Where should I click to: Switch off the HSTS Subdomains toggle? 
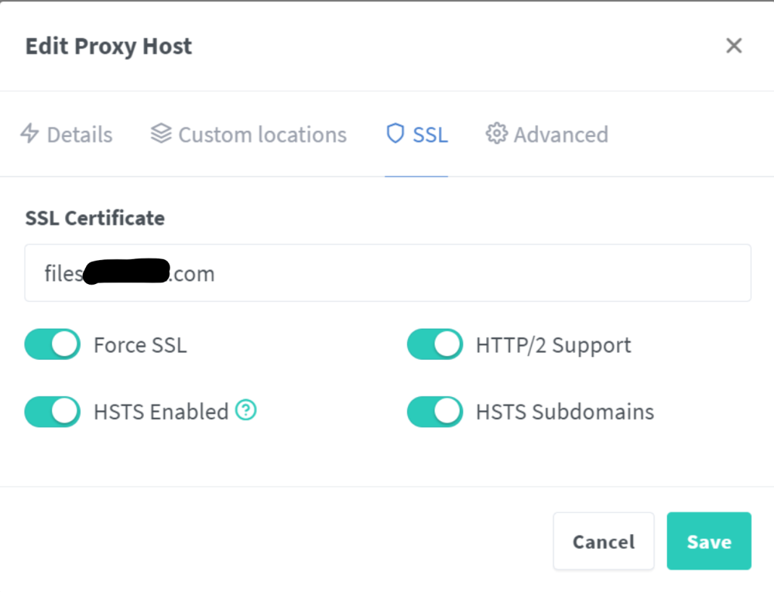tap(435, 412)
